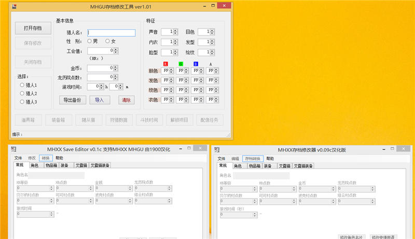The image size is (415, 239).
Task: Adjust the 发型 hairstyle spinner
Action: (212, 42)
